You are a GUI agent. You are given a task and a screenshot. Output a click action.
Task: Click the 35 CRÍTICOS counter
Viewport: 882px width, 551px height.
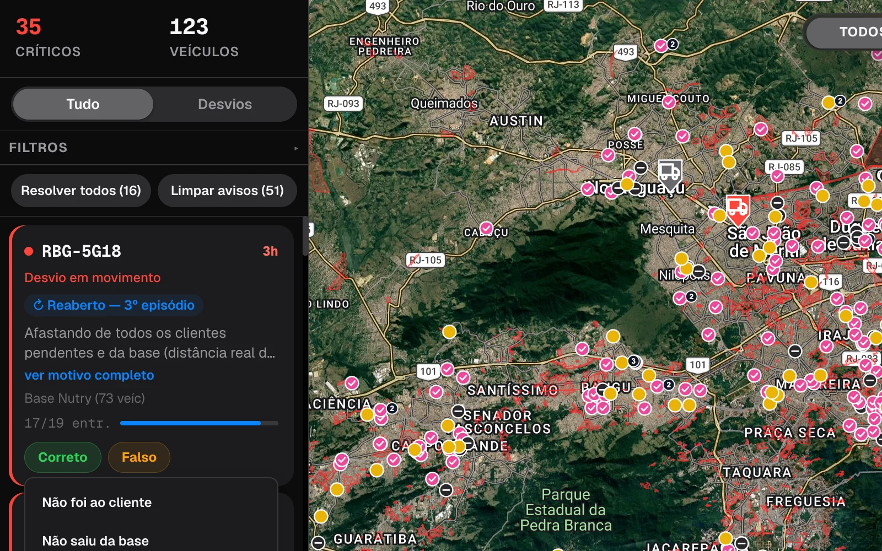[48, 37]
